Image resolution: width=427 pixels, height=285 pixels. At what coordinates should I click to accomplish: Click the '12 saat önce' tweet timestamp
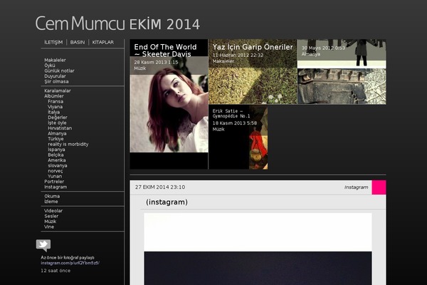pyautogui.click(x=56, y=271)
